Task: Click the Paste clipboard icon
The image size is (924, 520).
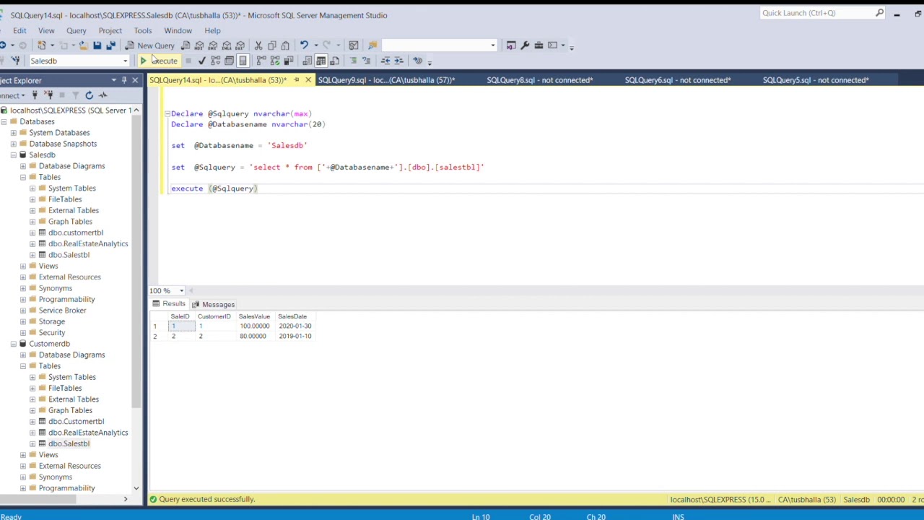Action: coord(285,45)
